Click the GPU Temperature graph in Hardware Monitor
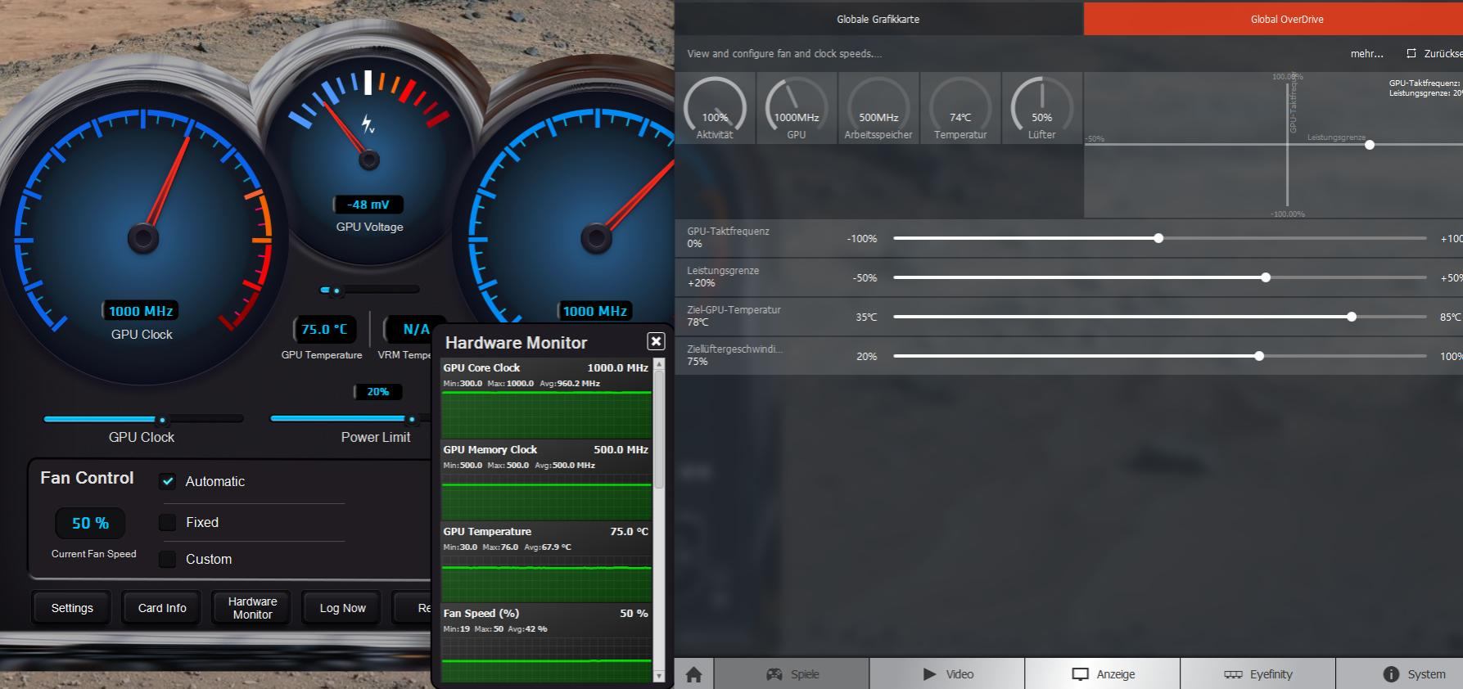Screen dimensions: 1463x689 (546, 578)
